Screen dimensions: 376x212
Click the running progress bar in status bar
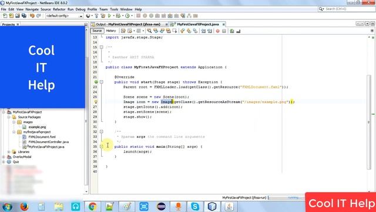[x=286, y=198]
